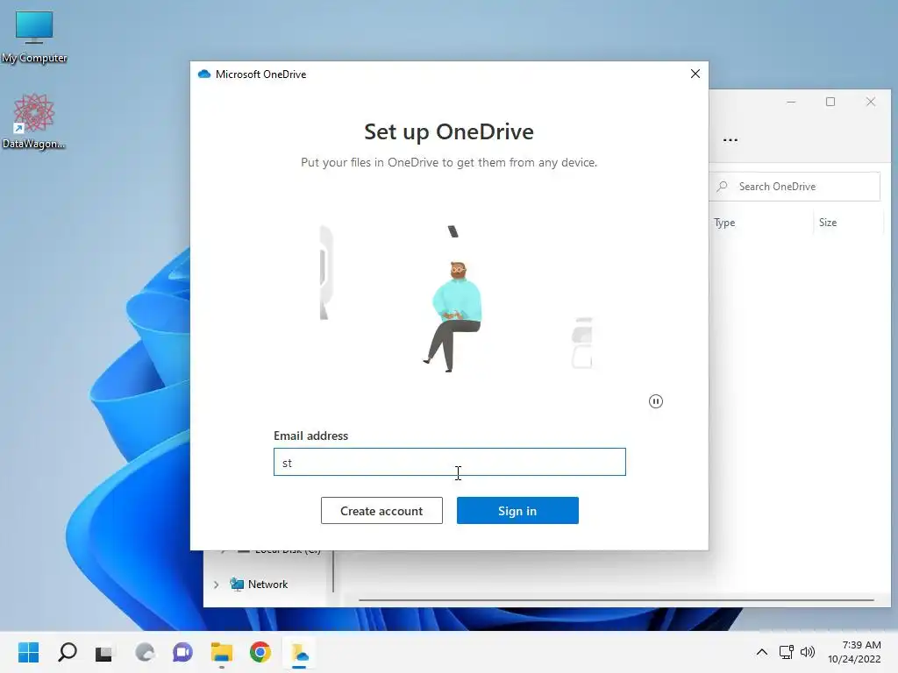This screenshot has width=898, height=673.
Task: Open File Explorer from the taskbar
Action: point(222,652)
